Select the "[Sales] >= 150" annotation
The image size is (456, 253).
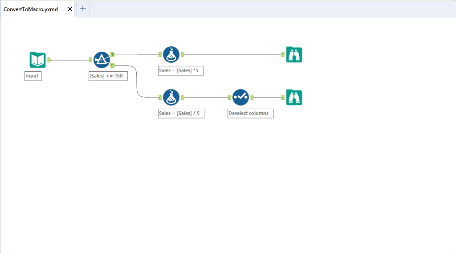pyautogui.click(x=108, y=76)
